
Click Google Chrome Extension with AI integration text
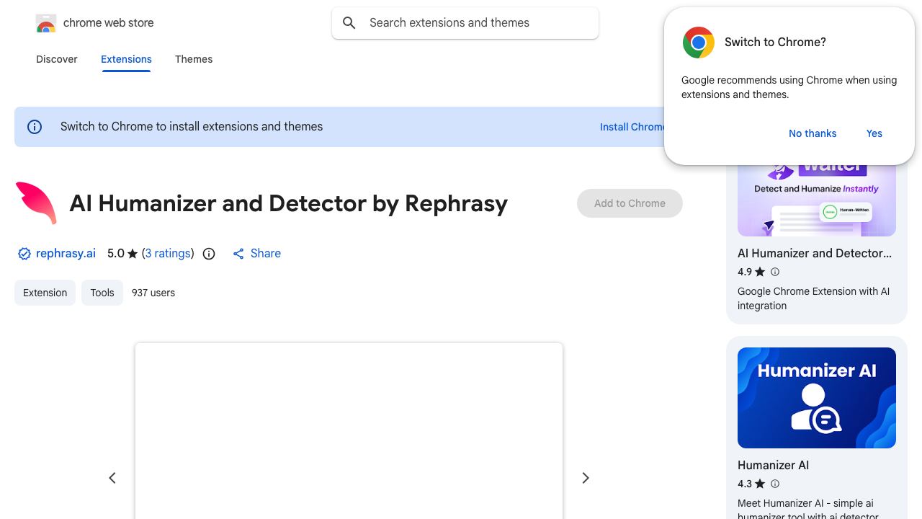point(813,298)
